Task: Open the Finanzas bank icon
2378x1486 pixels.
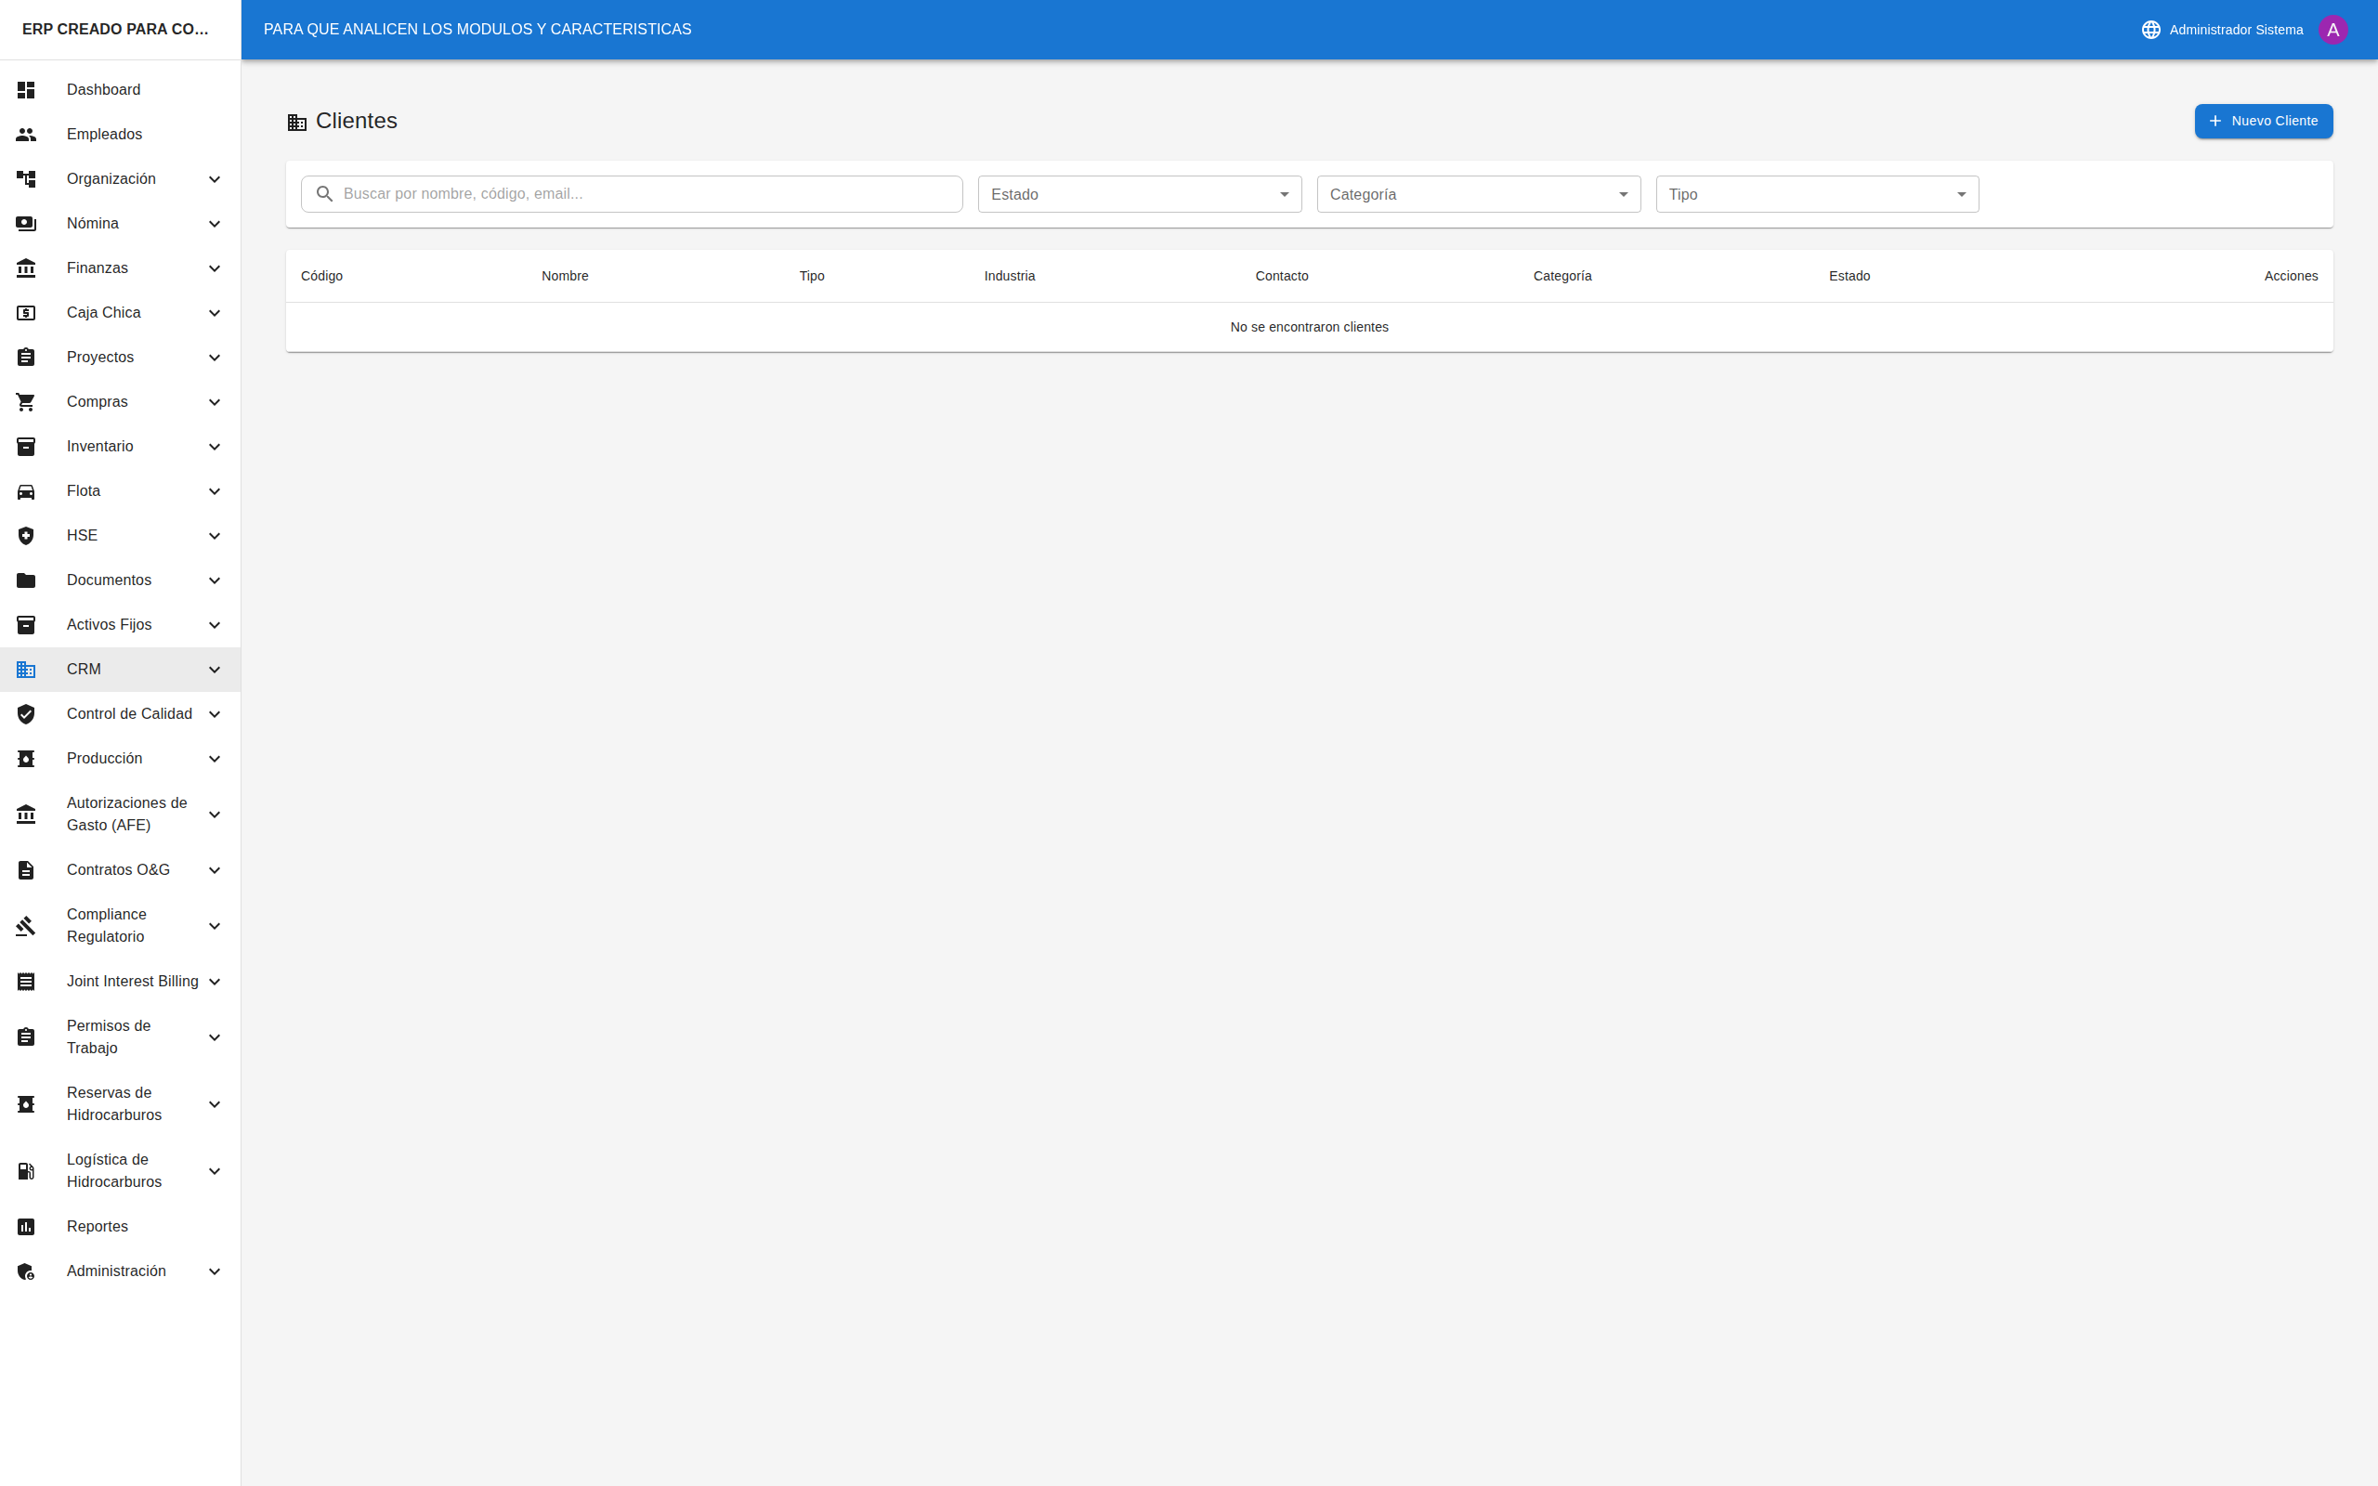Action: (26, 267)
